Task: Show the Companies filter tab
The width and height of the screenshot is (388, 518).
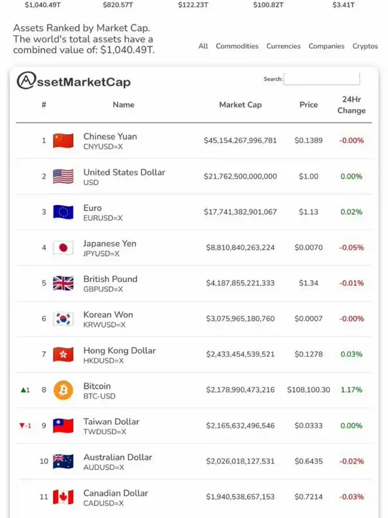Action: 326,46
